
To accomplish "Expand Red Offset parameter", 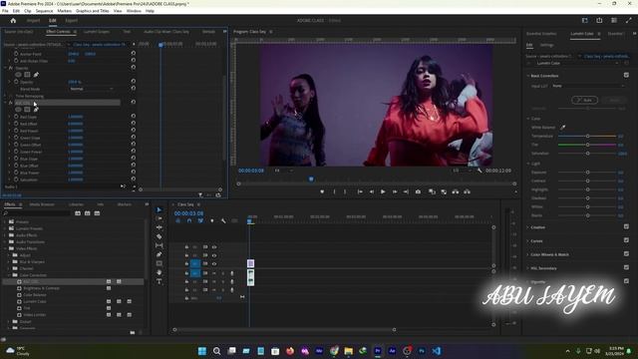I will coord(10,124).
